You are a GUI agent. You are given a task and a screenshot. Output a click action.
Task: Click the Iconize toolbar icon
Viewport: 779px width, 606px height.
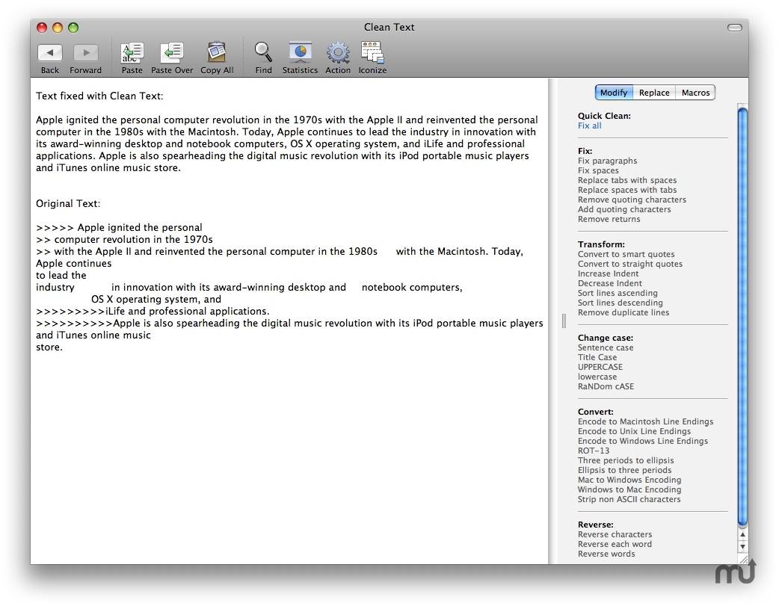372,52
